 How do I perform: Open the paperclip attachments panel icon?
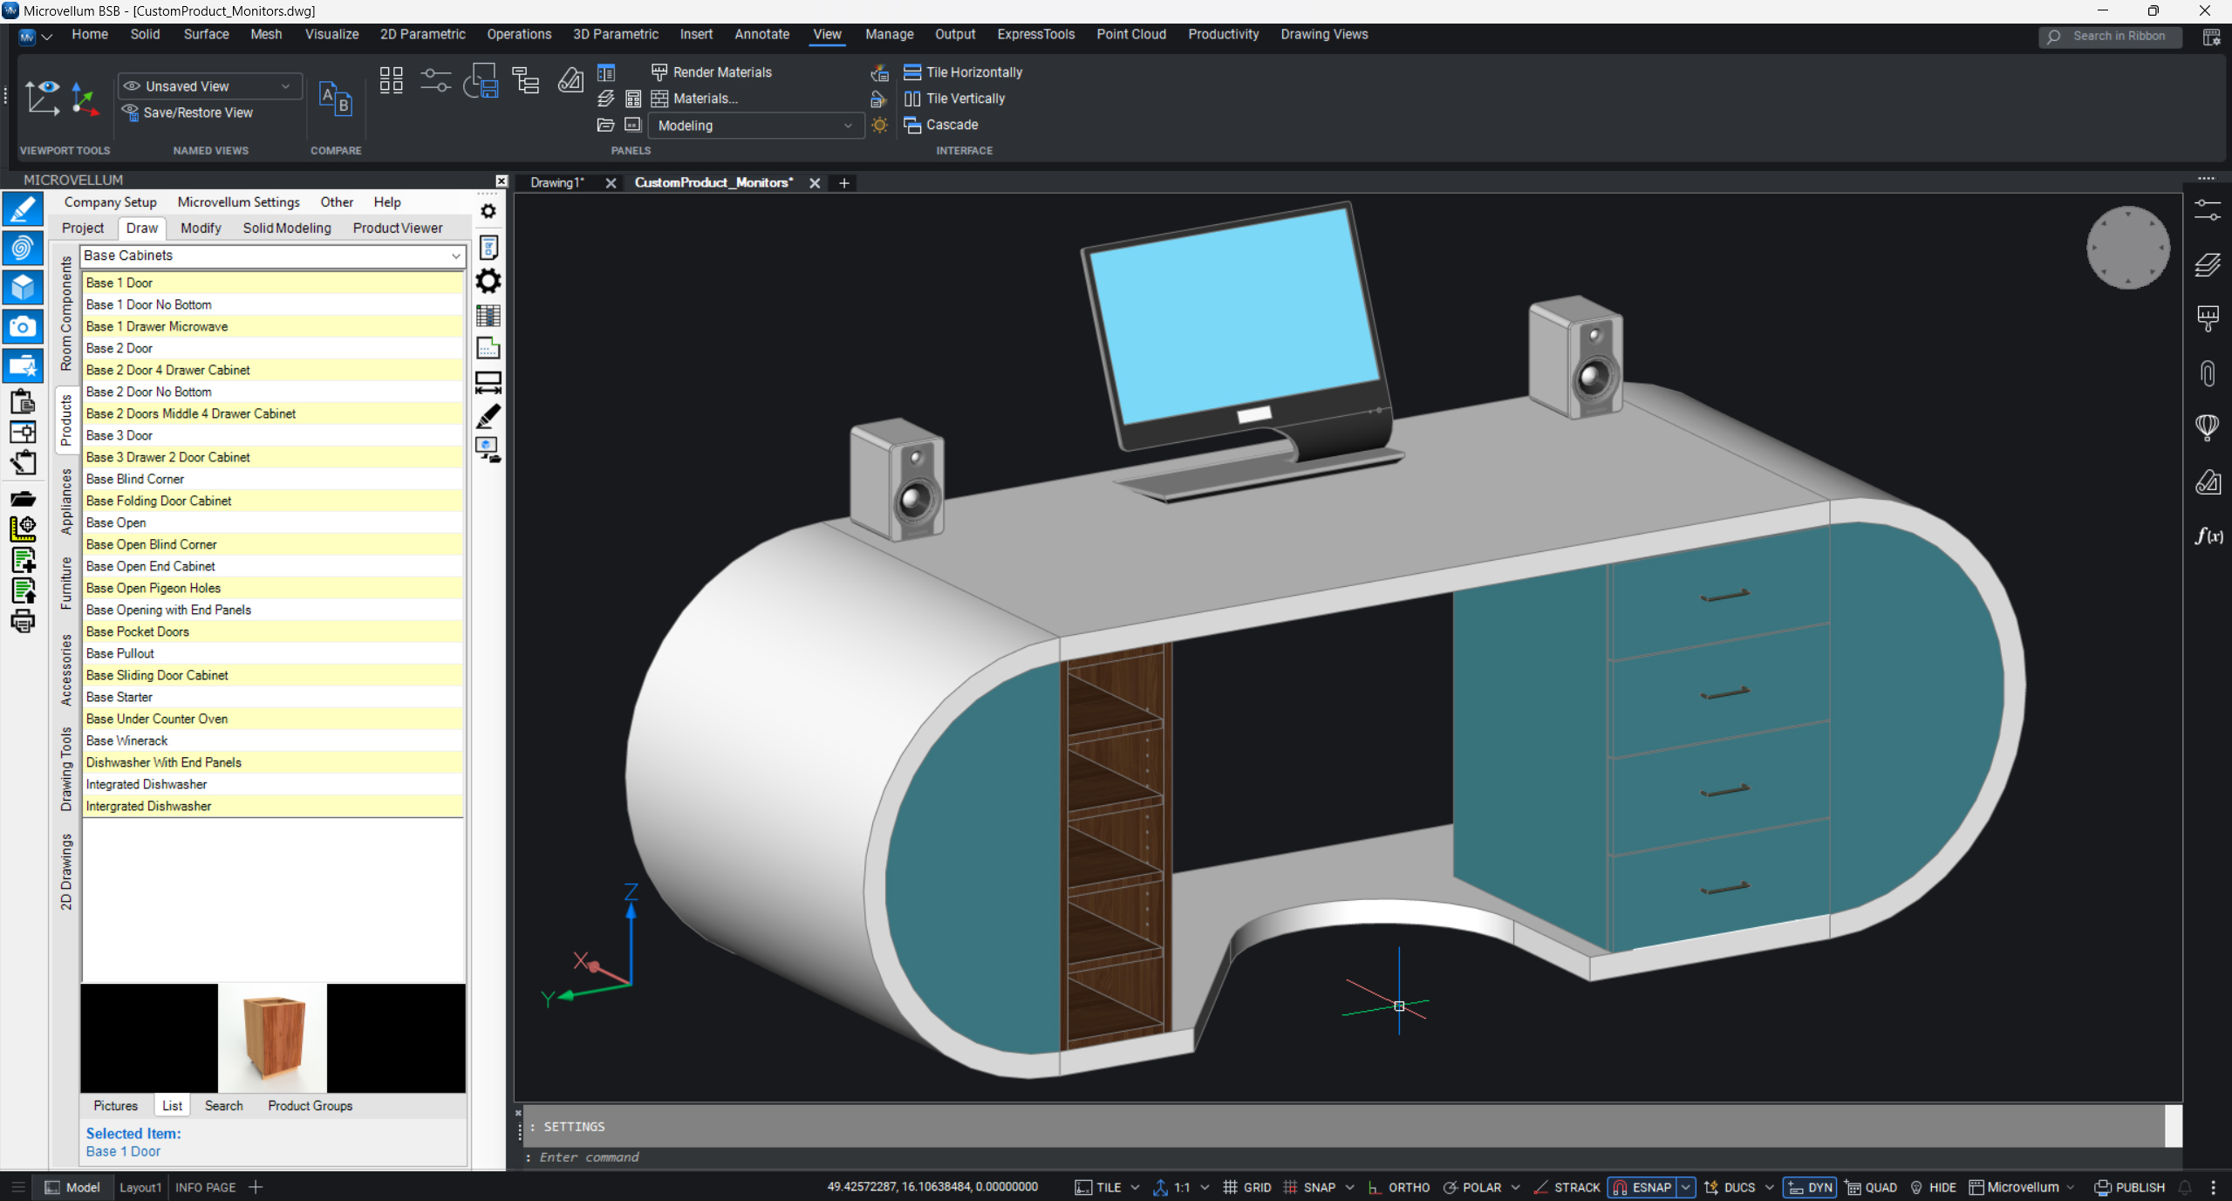(x=2207, y=373)
